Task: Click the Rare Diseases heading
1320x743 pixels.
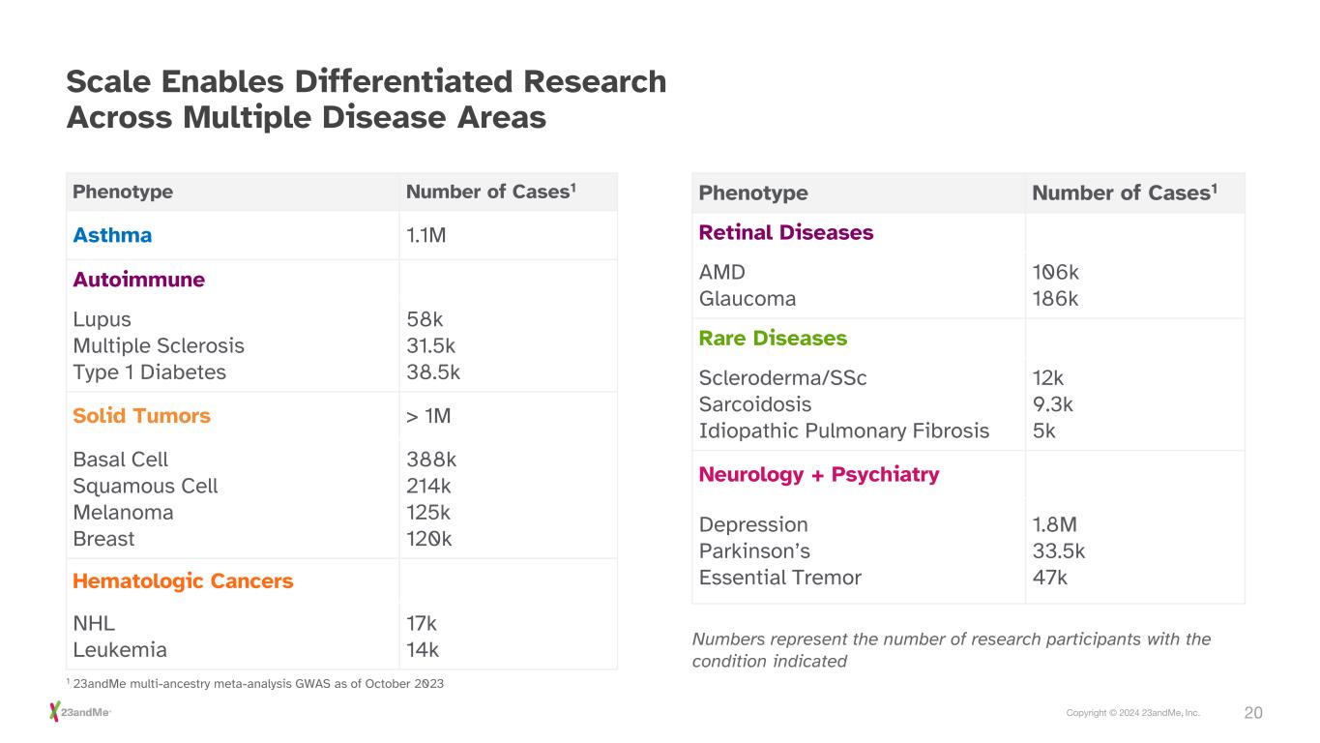Action: click(772, 339)
